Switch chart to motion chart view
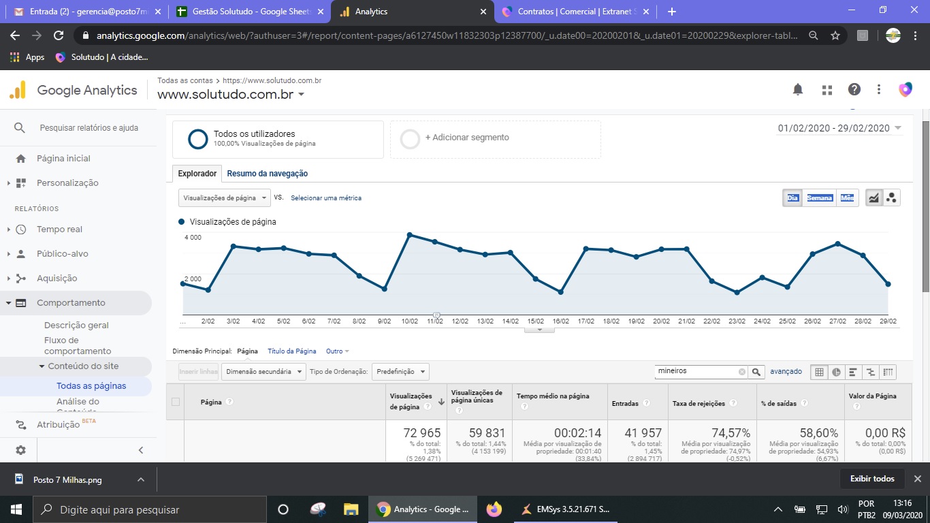Image resolution: width=930 pixels, height=523 pixels. (891, 198)
